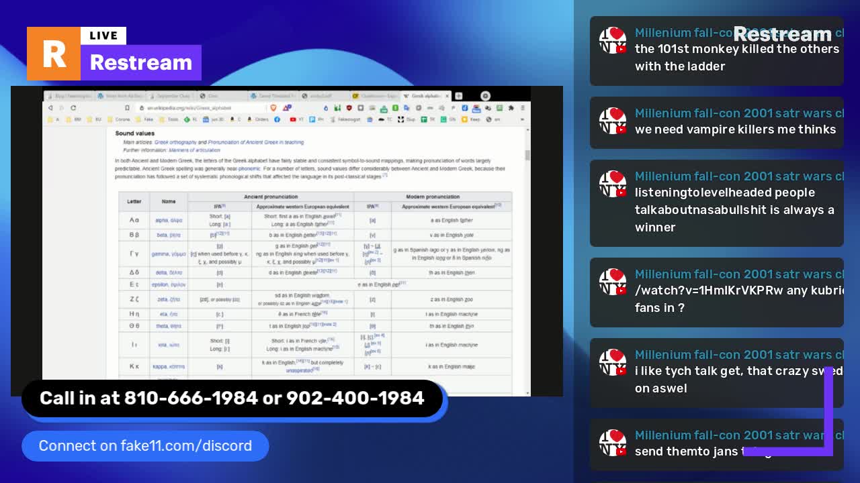The height and width of the screenshot is (483, 860).
Task: Expand the Fake bookmarks folder
Action: (x=144, y=119)
